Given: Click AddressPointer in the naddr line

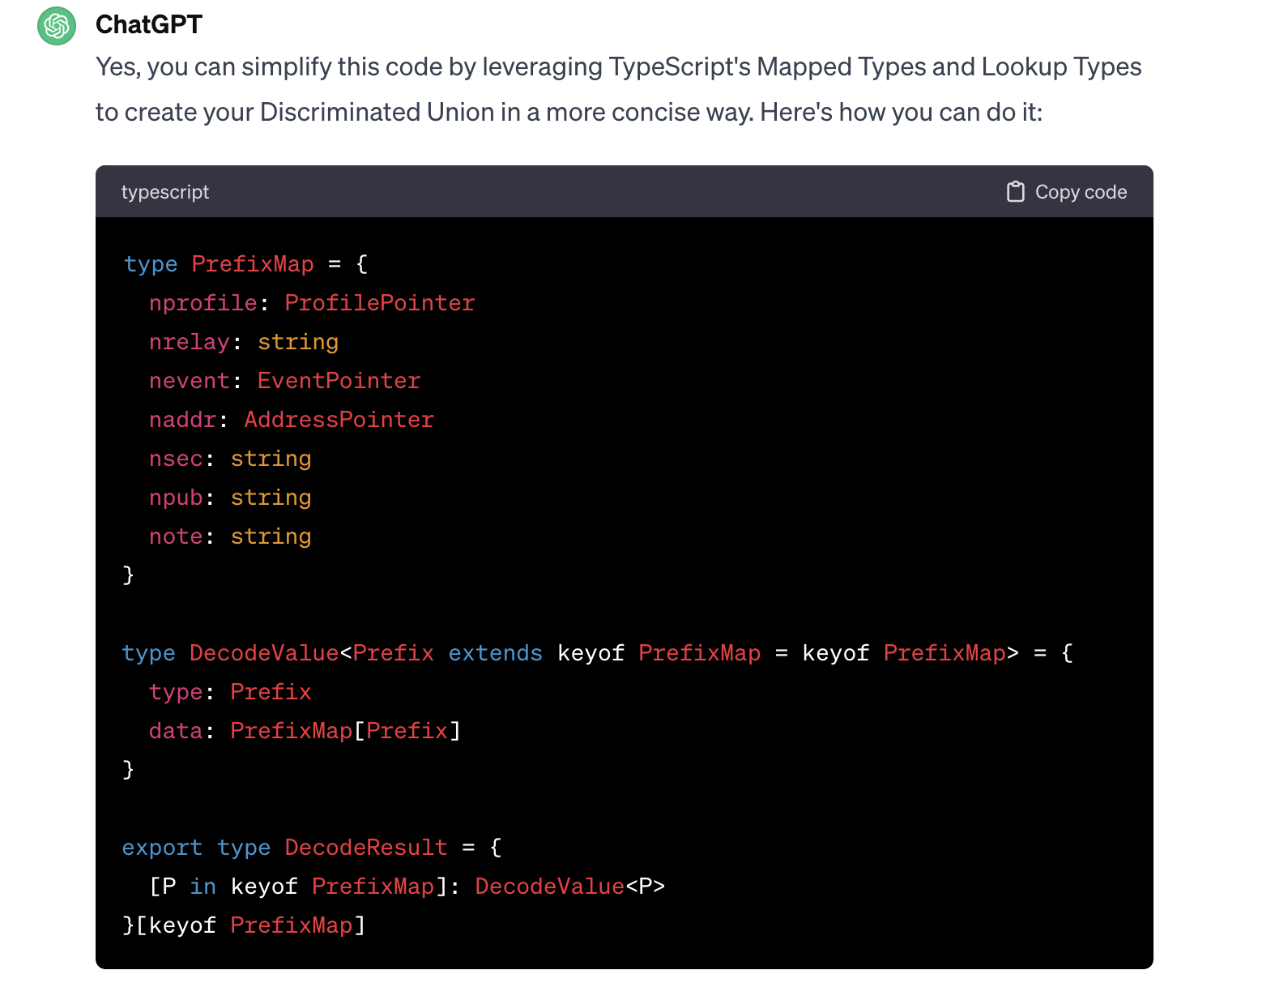Looking at the screenshot, I should point(339,420).
